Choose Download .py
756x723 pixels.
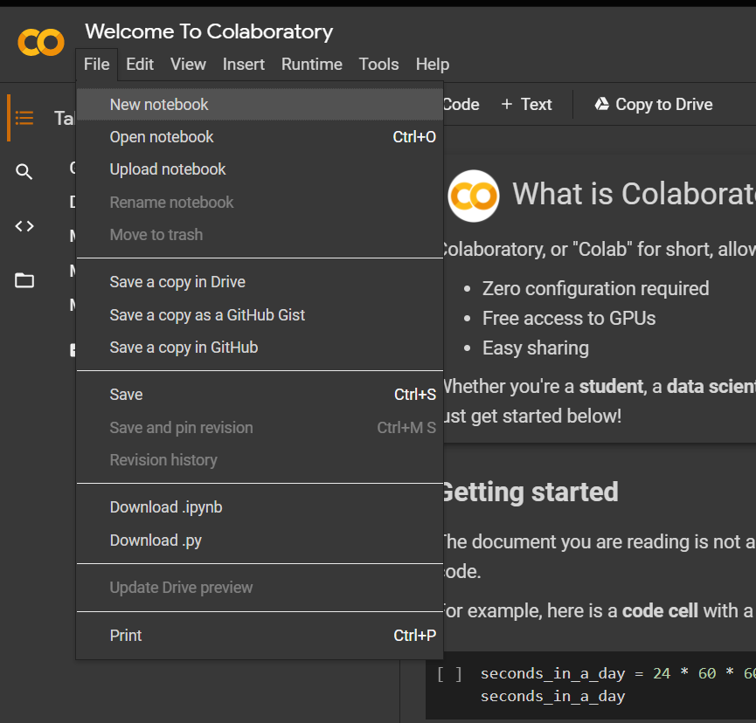coord(260,541)
